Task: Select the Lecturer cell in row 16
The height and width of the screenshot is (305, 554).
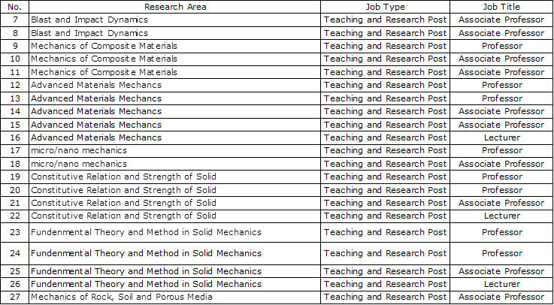Action: [501, 137]
